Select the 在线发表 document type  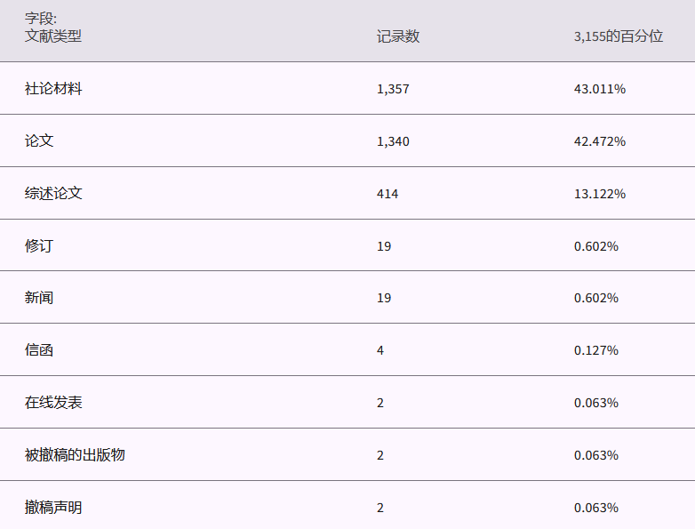53,403
